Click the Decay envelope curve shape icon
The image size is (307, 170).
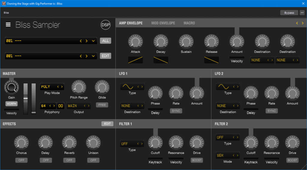[161, 60]
